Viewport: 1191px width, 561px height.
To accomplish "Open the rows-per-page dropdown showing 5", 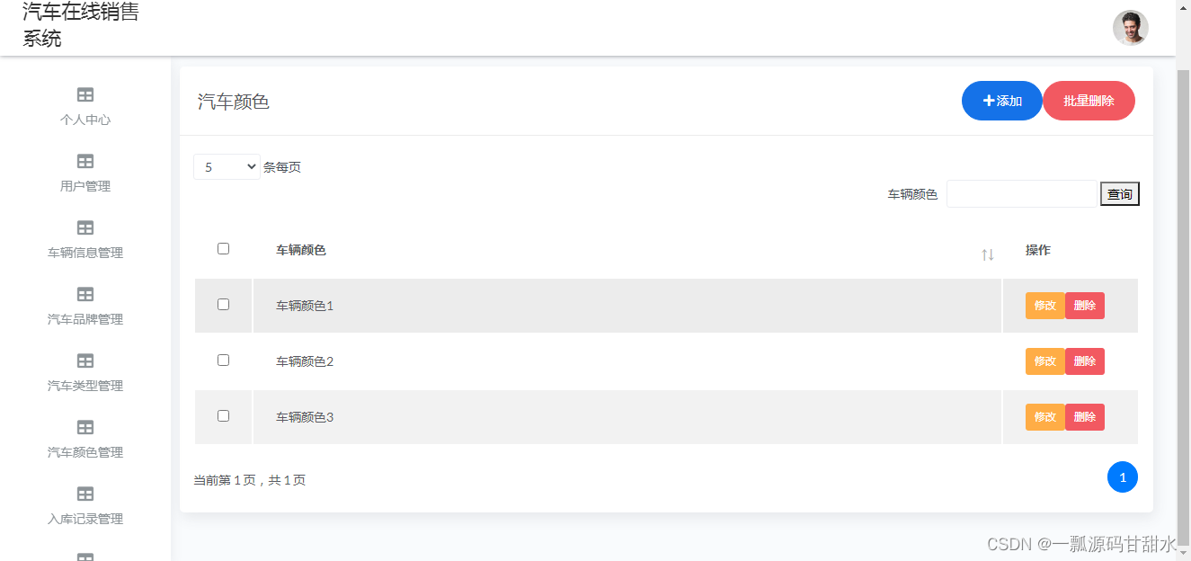I will click(x=227, y=167).
